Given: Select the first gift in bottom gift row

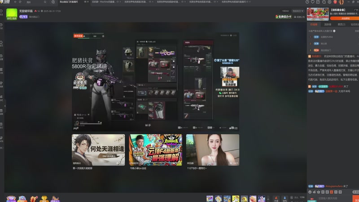Looking at the screenshot, I should [210, 198].
